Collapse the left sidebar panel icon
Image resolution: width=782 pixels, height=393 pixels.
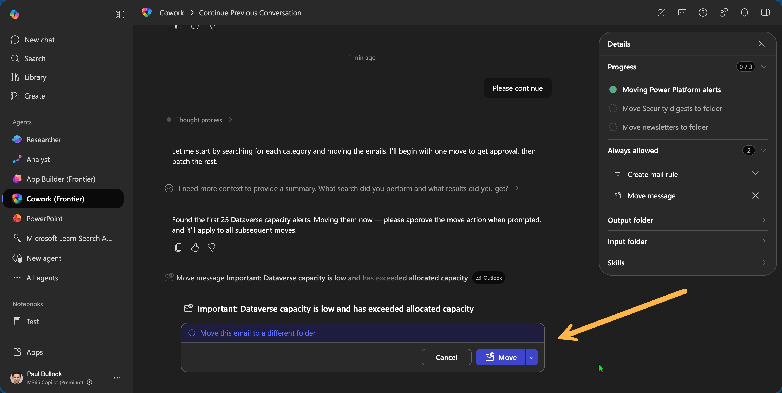pyautogui.click(x=120, y=14)
